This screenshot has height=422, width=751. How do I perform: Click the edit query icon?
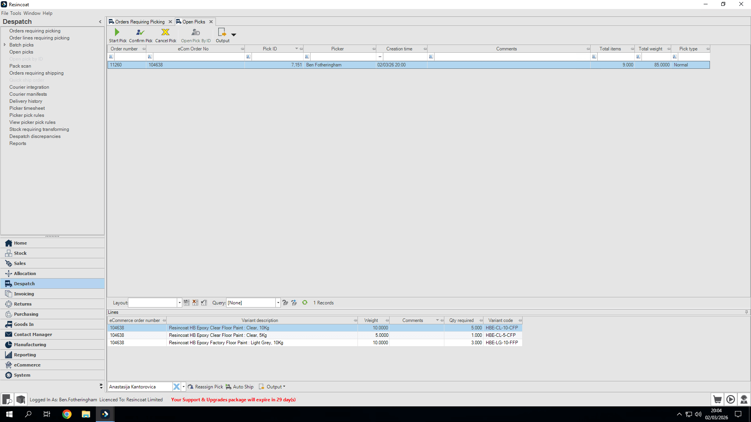(285, 303)
